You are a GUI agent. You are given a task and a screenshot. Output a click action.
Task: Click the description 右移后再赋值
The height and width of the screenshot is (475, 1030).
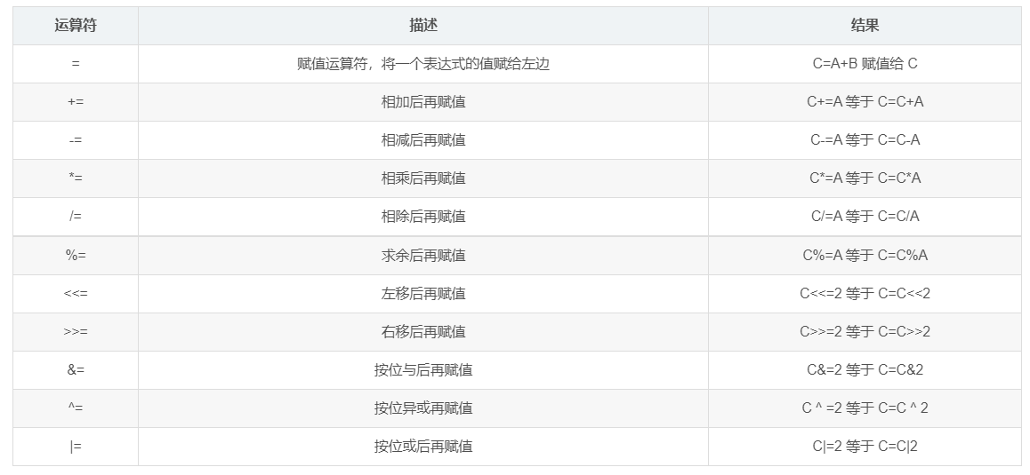coord(422,332)
